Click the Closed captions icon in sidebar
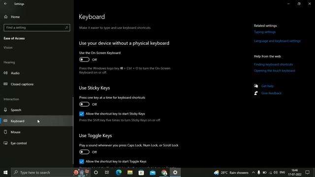The image size is (315, 177). pyautogui.click(x=5, y=84)
